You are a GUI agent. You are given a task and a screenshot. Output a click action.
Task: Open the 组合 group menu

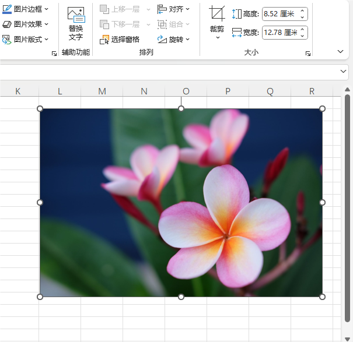click(173, 24)
